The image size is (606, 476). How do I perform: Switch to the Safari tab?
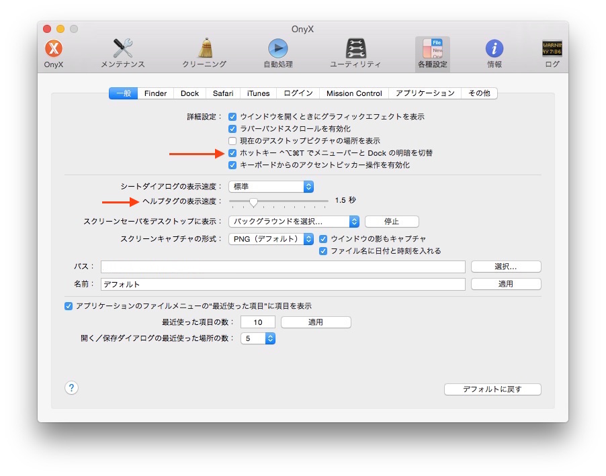(x=223, y=93)
